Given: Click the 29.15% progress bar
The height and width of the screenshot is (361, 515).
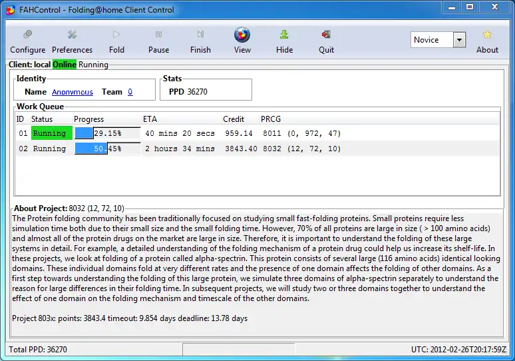Looking at the screenshot, I should click(106, 133).
